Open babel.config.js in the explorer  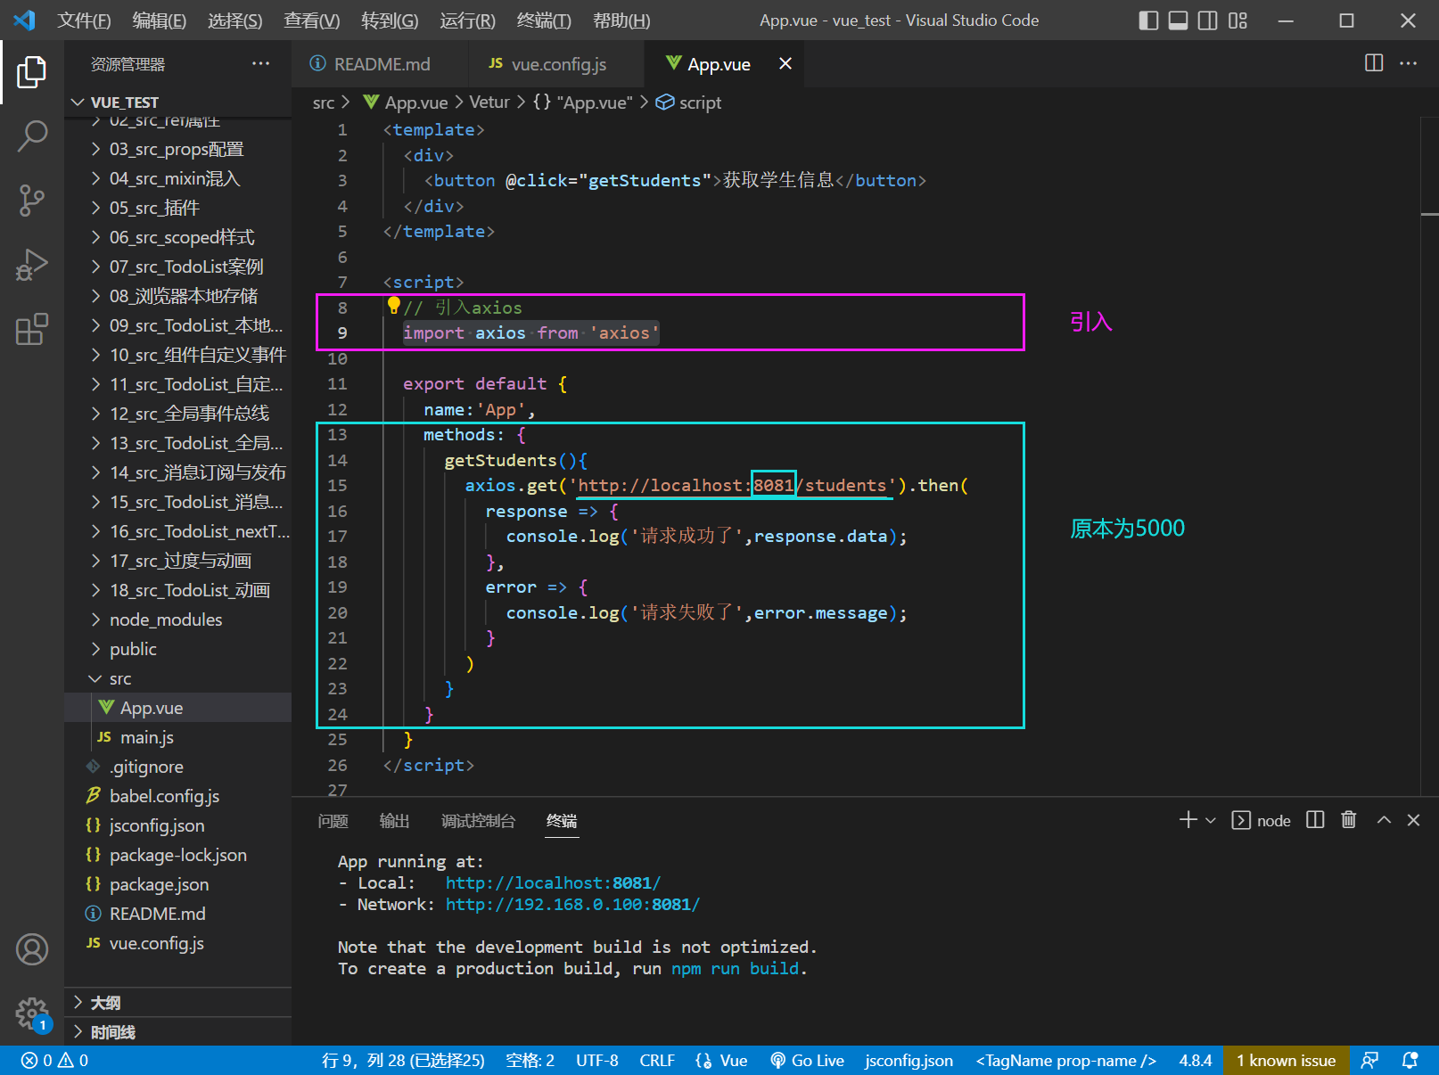178,796
